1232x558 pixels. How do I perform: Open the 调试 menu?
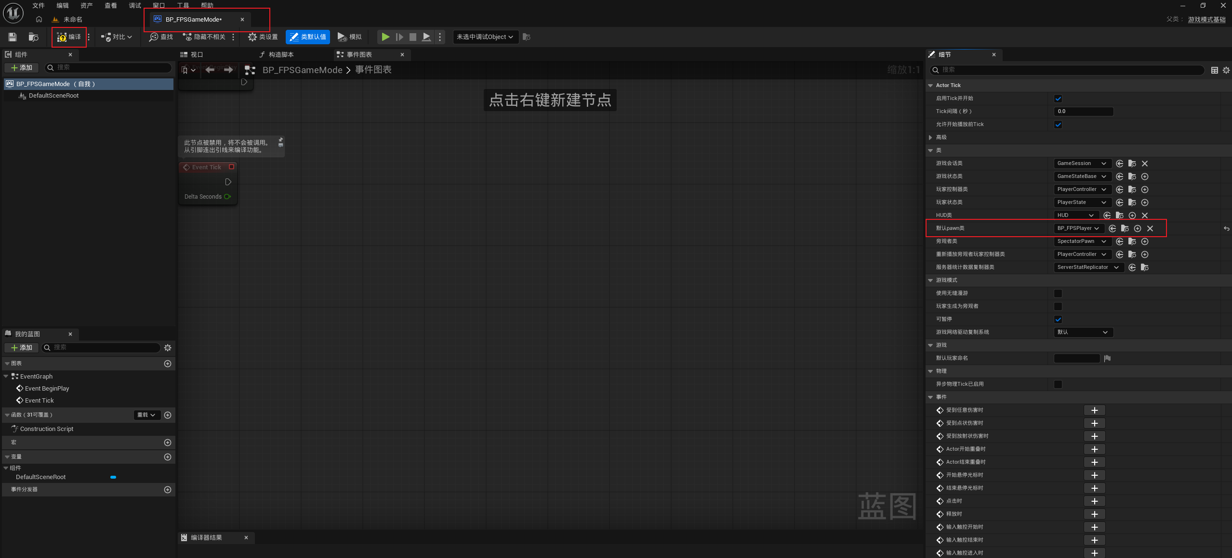[135, 5]
